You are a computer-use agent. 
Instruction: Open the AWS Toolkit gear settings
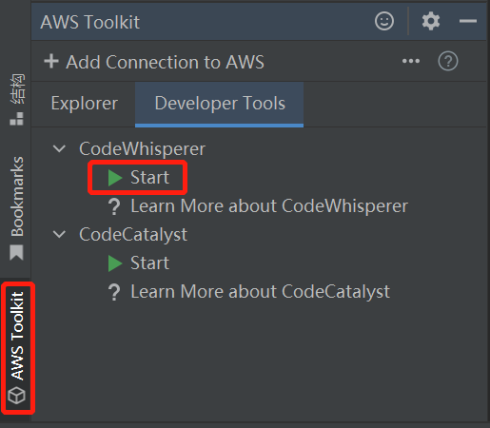tap(431, 21)
